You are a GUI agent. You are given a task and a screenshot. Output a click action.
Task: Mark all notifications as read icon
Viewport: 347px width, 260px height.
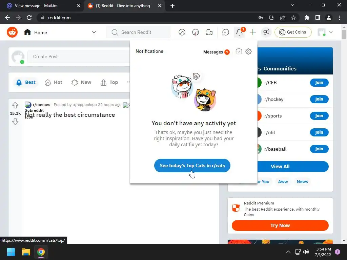(239, 51)
